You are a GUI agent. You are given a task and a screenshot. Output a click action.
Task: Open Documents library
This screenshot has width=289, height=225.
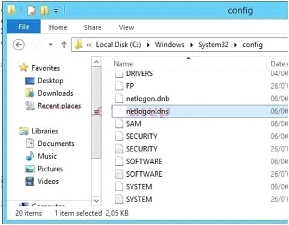[56, 144]
